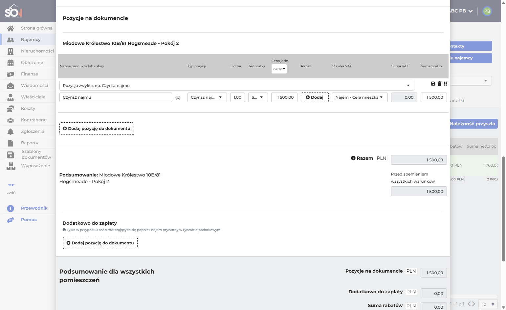Click the PB user avatar
This screenshot has height=310, width=506.
(x=487, y=11)
